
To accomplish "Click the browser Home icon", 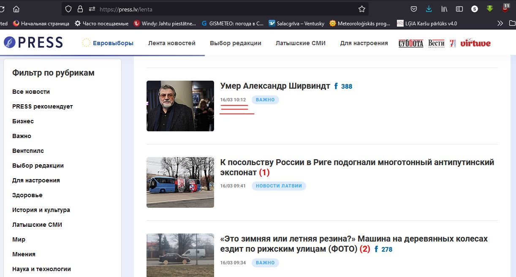I will [16, 9].
